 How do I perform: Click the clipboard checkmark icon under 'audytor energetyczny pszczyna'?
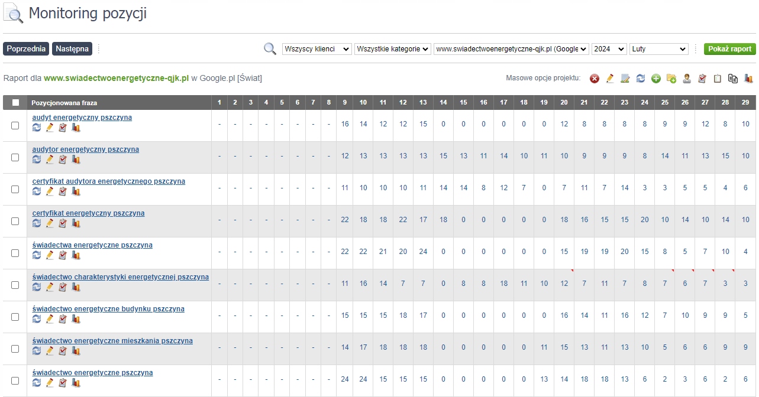pos(63,160)
